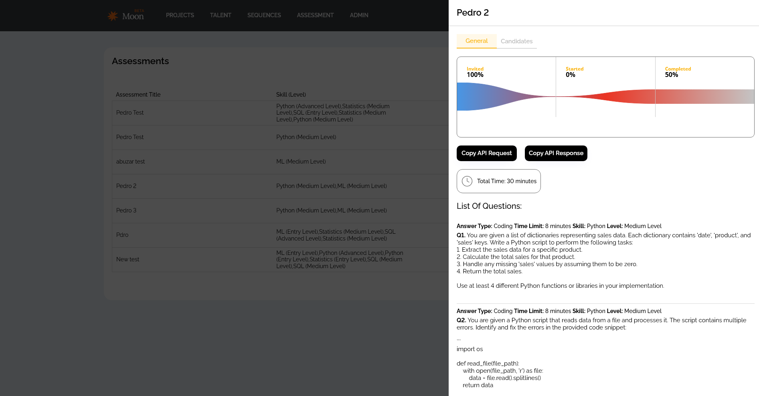Click the Skill (Level) column header
Screen dimensions: 759x396
291,95
